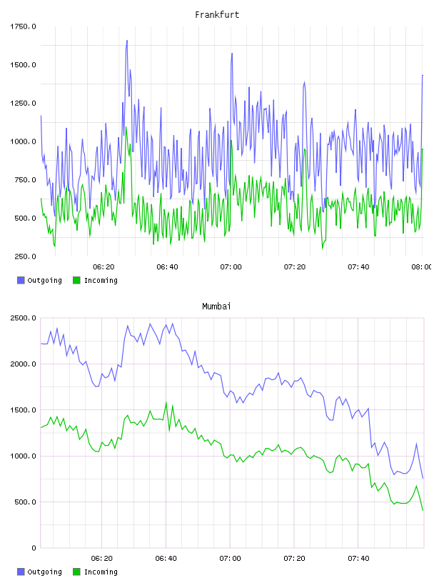Click Mumbai's blue Outgoing legend swatch

click(x=21, y=572)
